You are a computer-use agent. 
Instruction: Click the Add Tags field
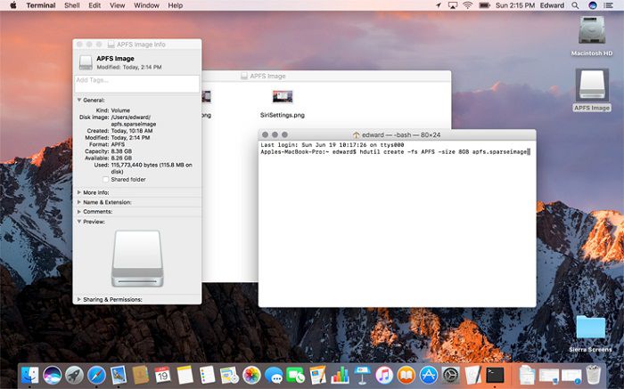click(137, 84)
